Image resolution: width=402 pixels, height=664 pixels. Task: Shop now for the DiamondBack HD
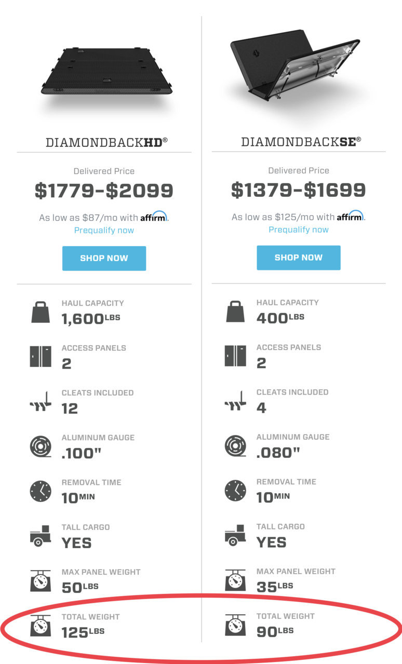point(104,258)
